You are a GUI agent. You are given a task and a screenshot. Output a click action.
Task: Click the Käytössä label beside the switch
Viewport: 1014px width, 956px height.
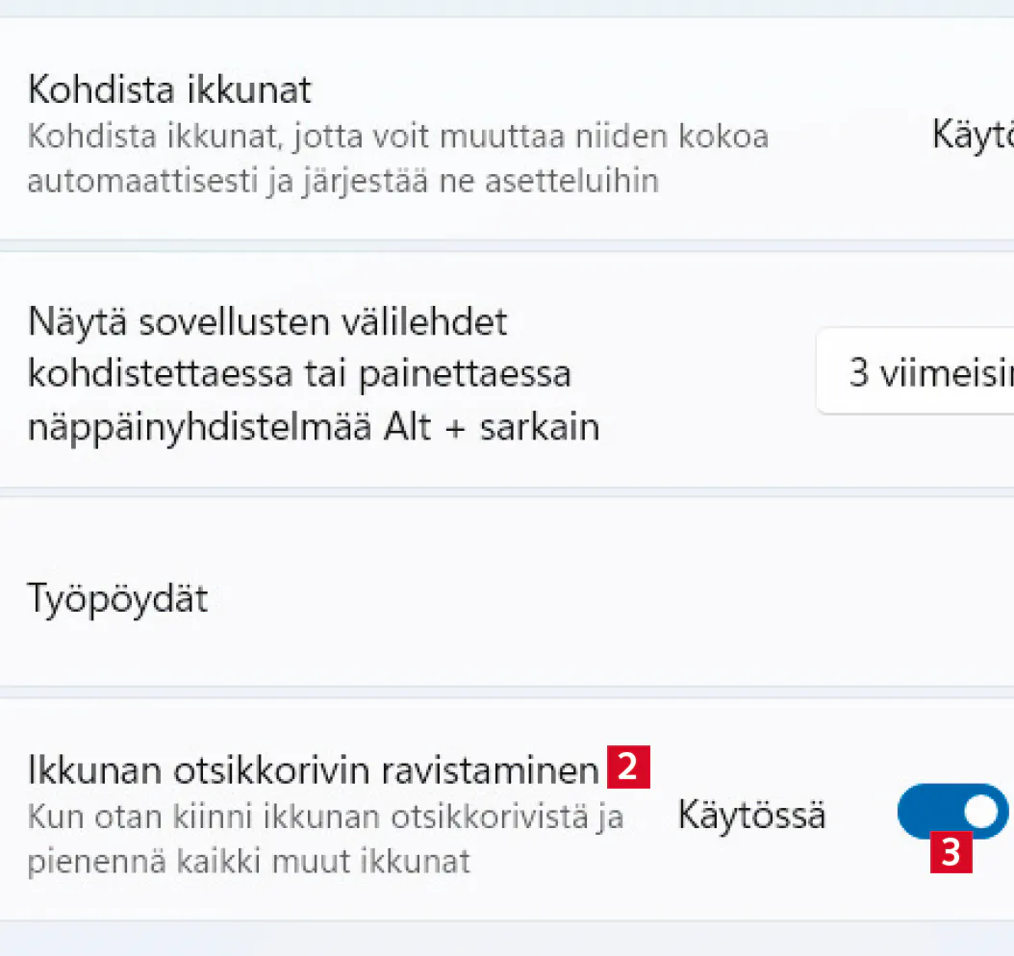pos(751,816)
